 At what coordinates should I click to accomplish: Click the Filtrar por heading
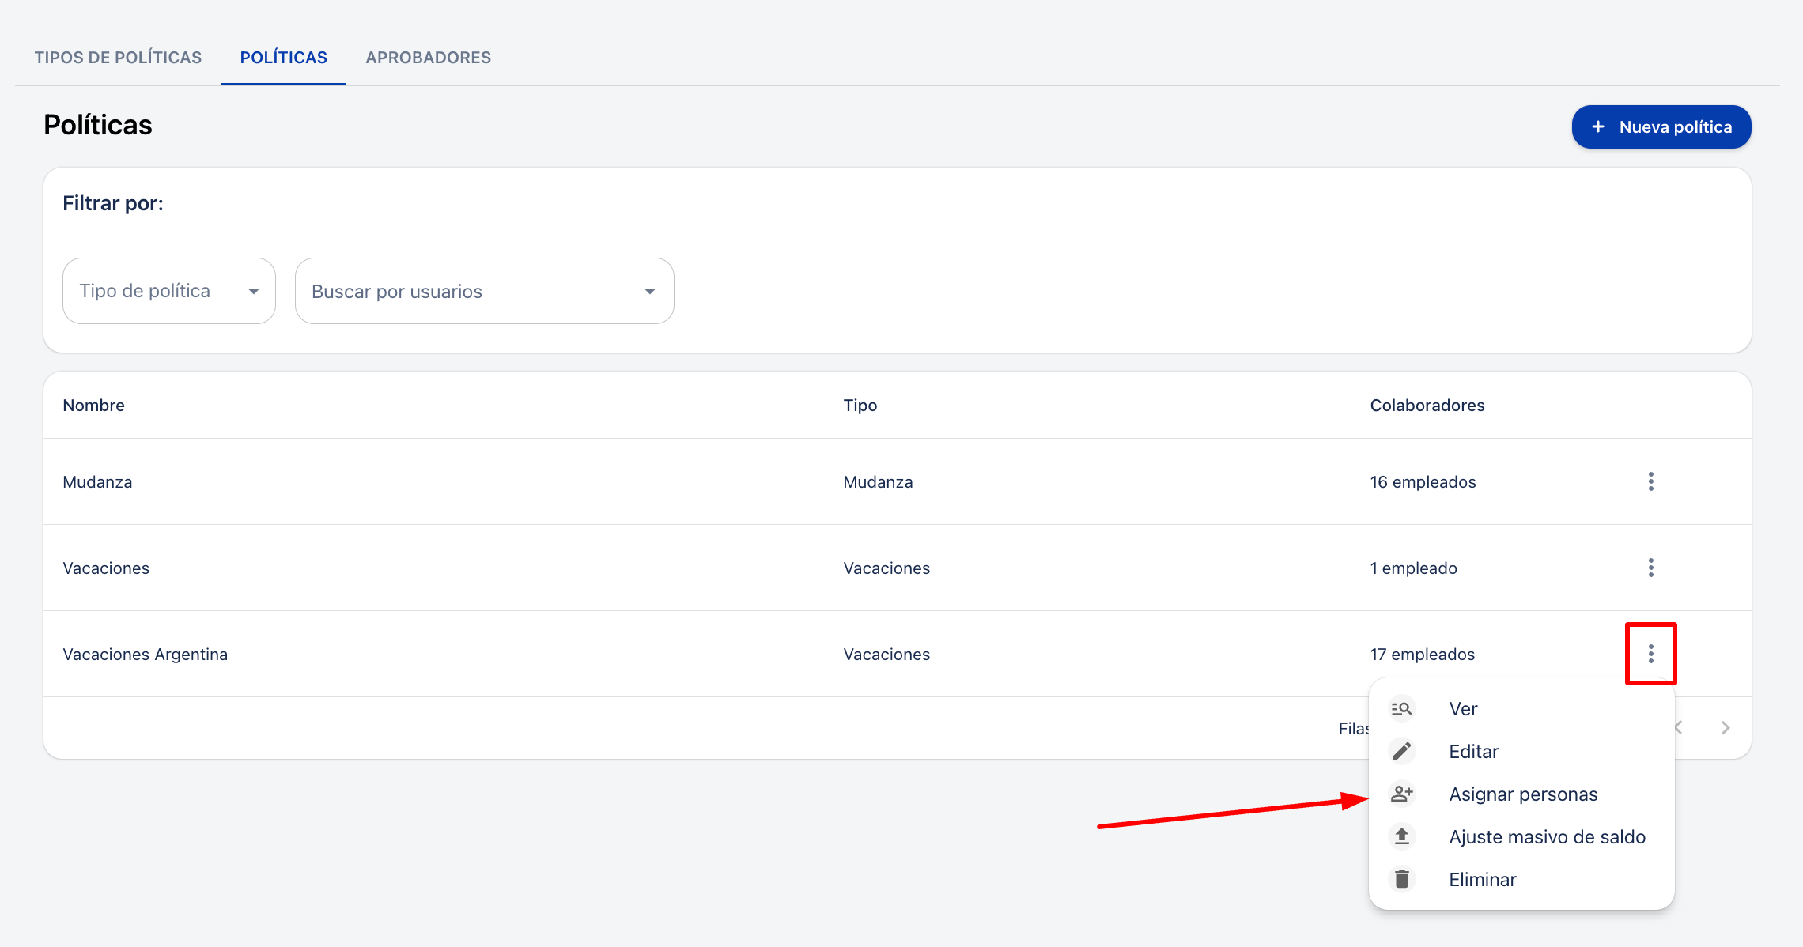click(113, 203)
